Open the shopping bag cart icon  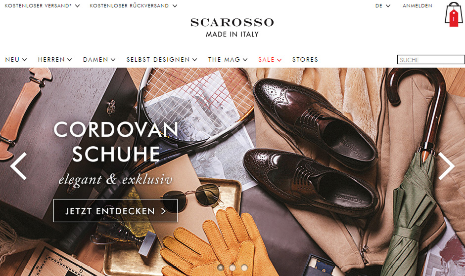[x=454, y=14]
